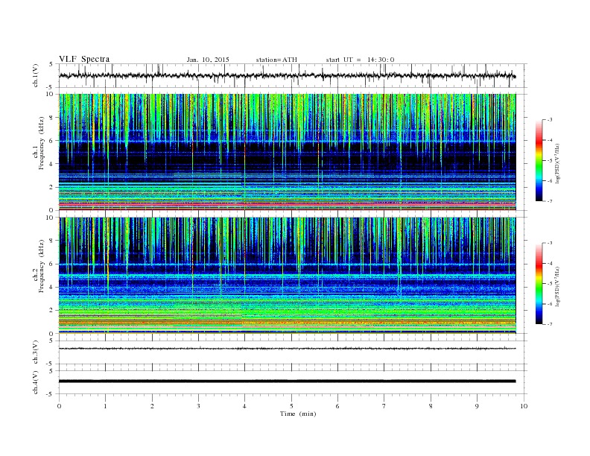Click the "4" kHz tick of ch.1 spectrogram
Screen dimensions: 590x456
tap(51, 164)
